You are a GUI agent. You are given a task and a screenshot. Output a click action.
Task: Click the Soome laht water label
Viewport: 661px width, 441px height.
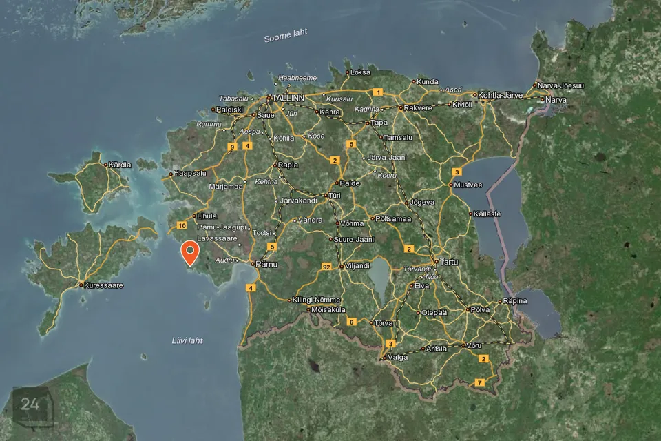[x=286, y=36]
